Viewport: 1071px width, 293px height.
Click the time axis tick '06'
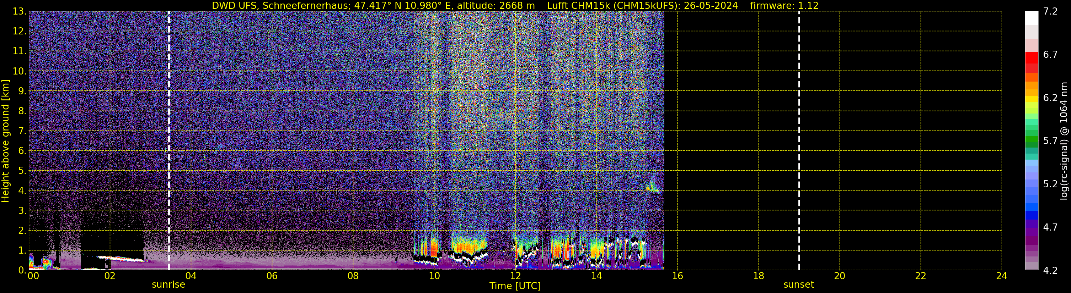click(272, 276)
